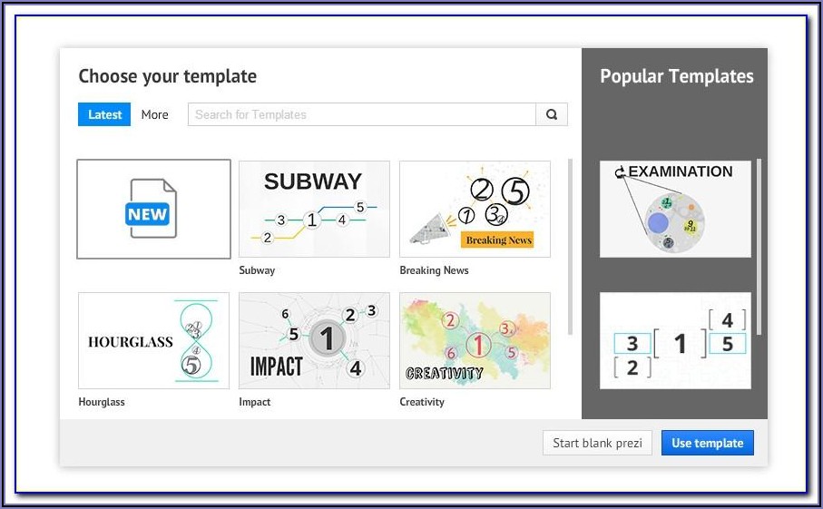Choose the Subway template thumbnail
823x509 pixels.
314,210
